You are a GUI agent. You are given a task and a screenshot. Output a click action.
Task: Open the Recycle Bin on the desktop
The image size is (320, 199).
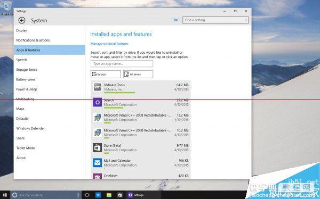click(7, 8)
